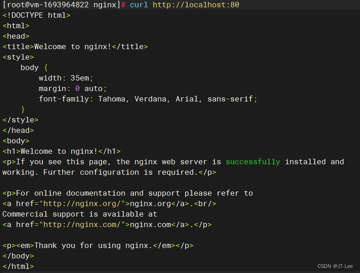Click the margin: 0 auto line
The image size is (360, 273).
pyautogui.click(x=73, y=89)
